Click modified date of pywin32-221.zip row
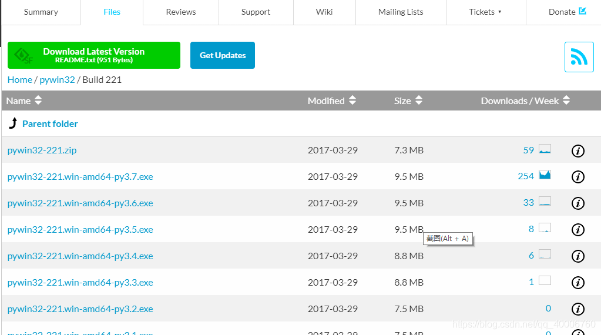Viewport: 601px width, 335px height. coord(333,150)
